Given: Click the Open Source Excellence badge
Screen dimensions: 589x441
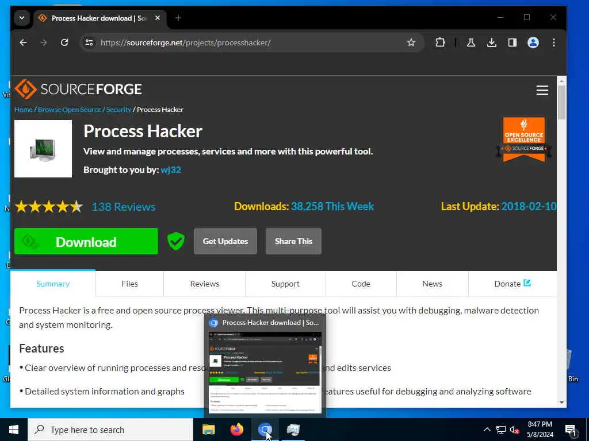Looking at the screenshot, I should (523, 140).
